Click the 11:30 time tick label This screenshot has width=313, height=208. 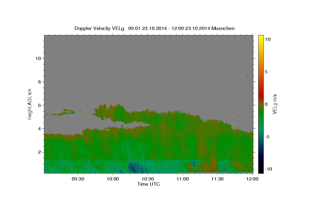(217, 179)
